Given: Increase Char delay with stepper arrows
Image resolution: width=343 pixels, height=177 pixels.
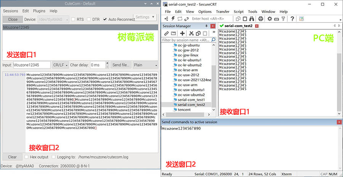Looking at the screenshot, I should tap(107, 63).
